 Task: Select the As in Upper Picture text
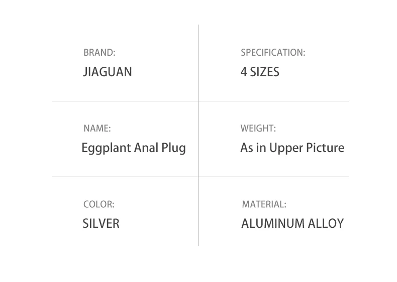(x=292, y=148)
